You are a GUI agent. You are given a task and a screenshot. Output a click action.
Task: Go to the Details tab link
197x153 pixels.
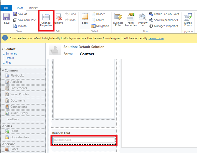[10, 58]
